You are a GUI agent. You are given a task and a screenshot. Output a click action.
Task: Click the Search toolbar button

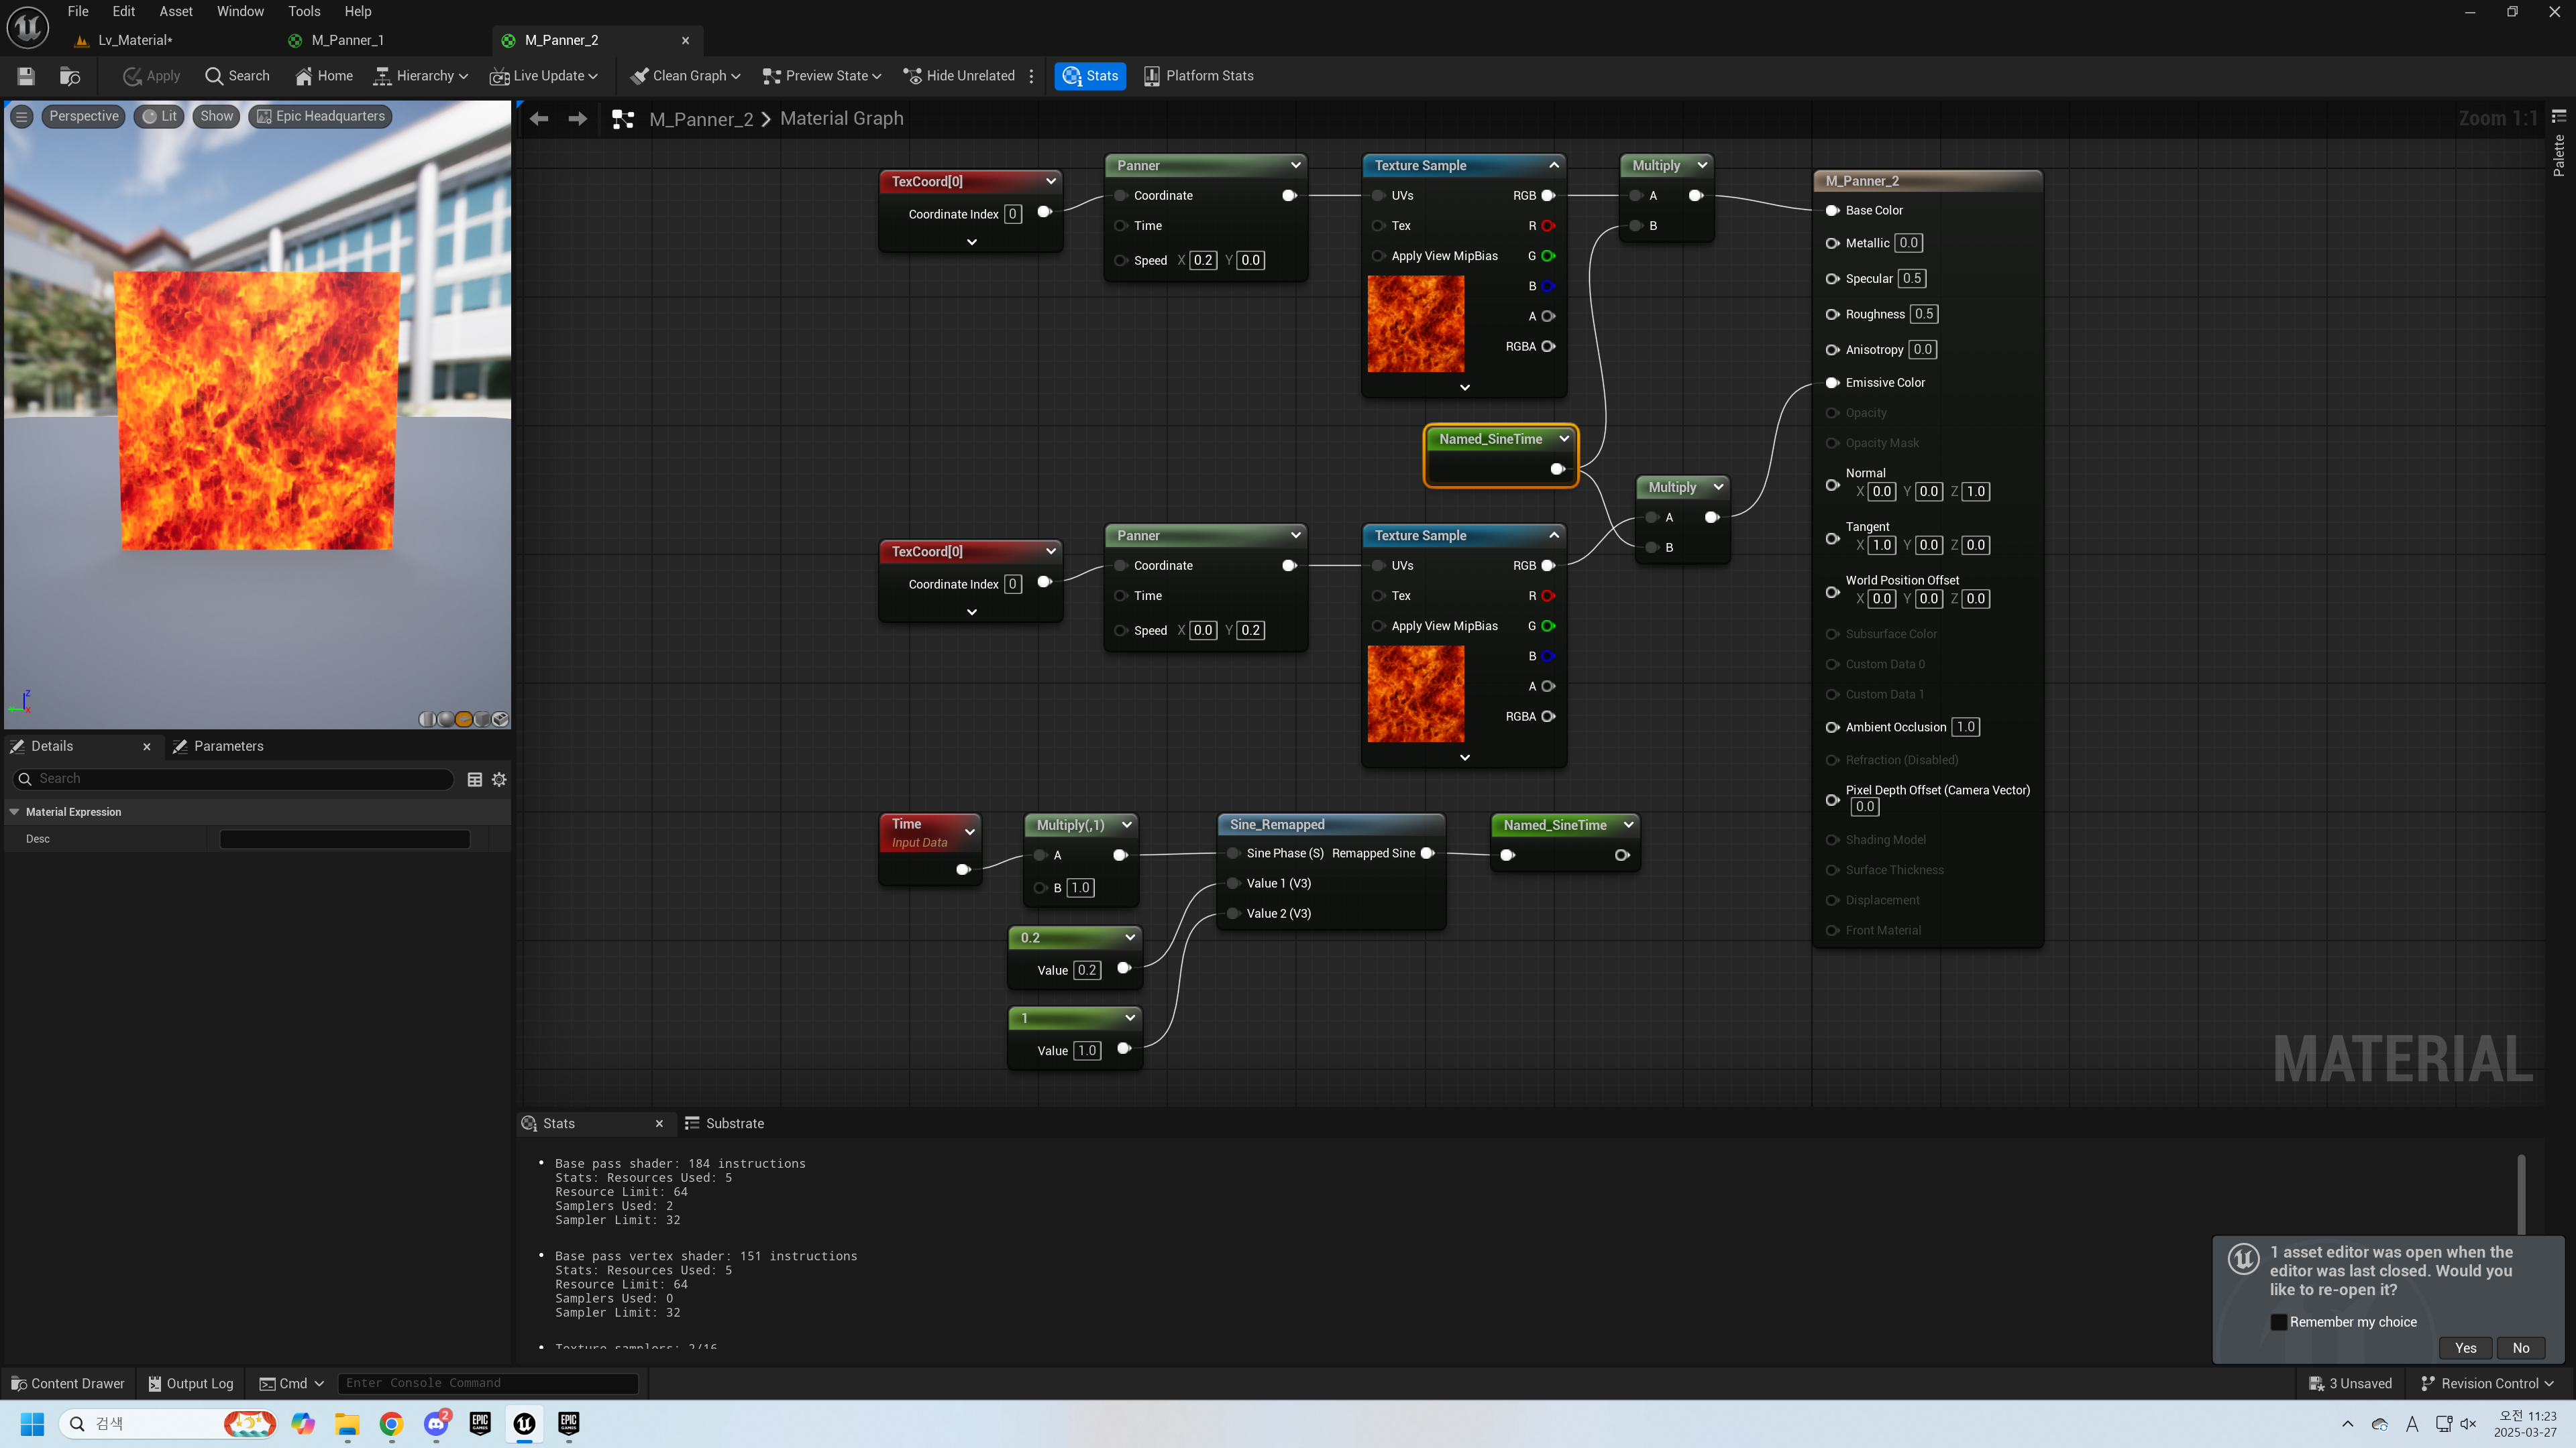coord(237,76)
